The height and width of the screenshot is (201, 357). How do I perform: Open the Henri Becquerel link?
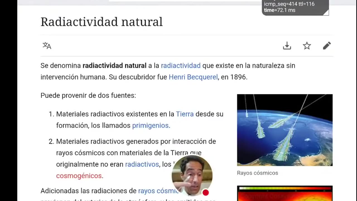pyautogui.click(x=193, y=77)
